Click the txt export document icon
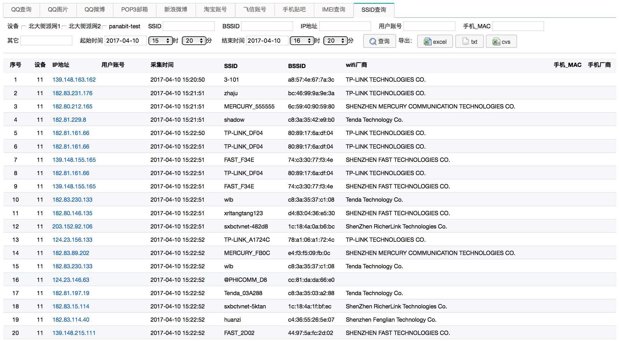This screenshot has width=619, height=341. coord(465,41)
